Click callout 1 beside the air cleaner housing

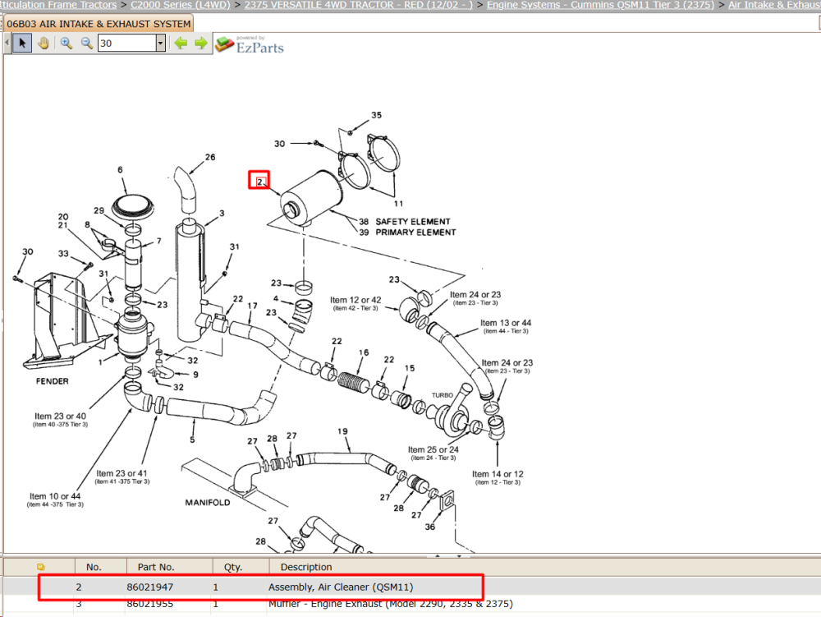tap(100, 362)
